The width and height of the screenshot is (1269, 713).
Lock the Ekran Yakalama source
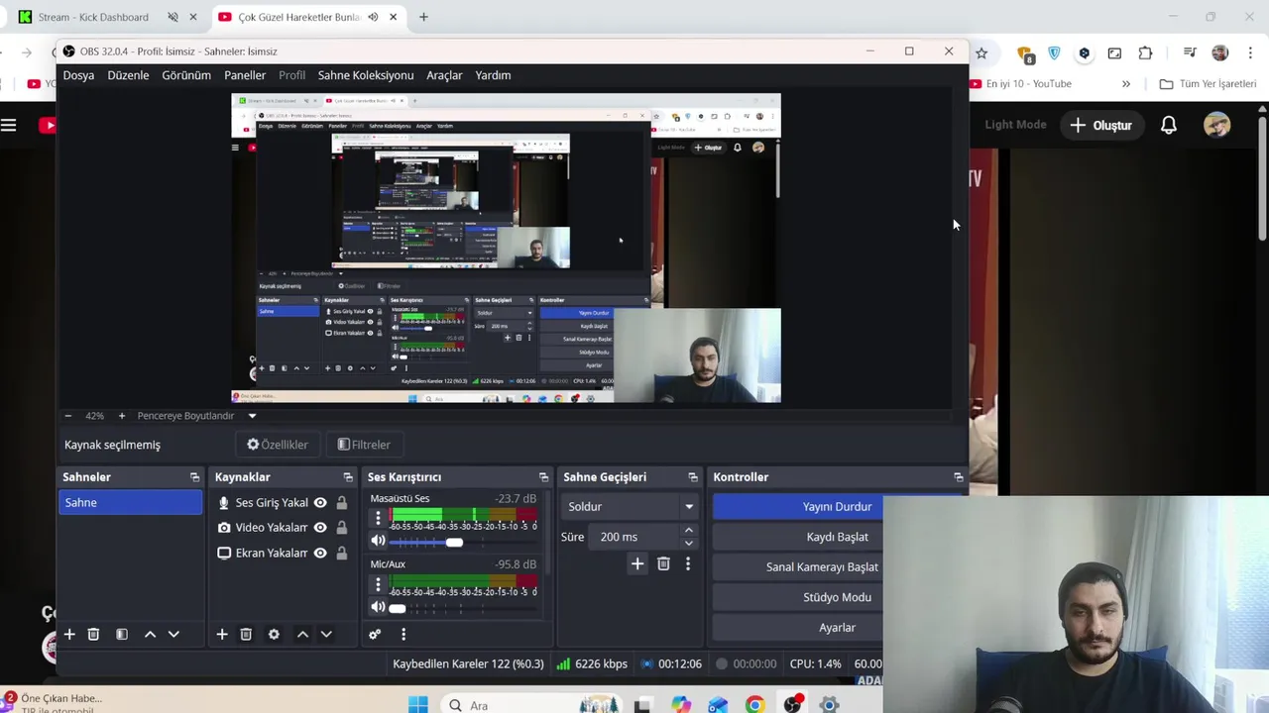341,554
